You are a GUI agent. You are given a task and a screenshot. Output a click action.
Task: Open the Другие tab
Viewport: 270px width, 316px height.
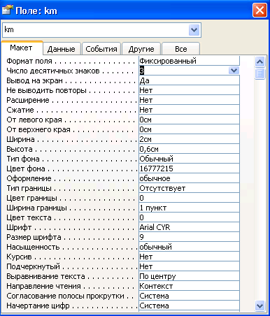[141, 49]
